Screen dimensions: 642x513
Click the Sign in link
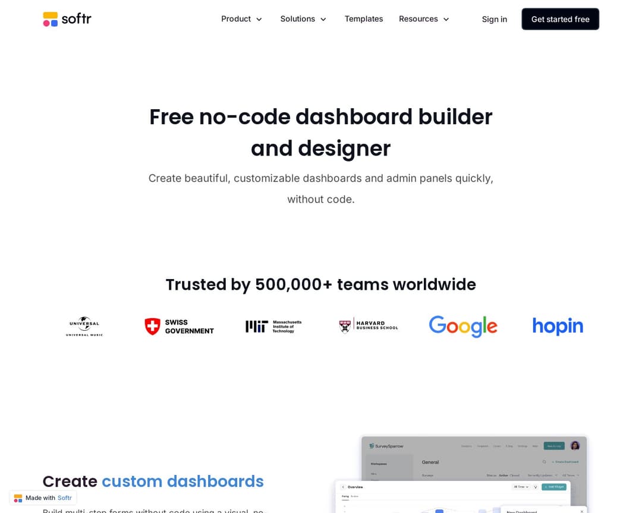[494, 19]
